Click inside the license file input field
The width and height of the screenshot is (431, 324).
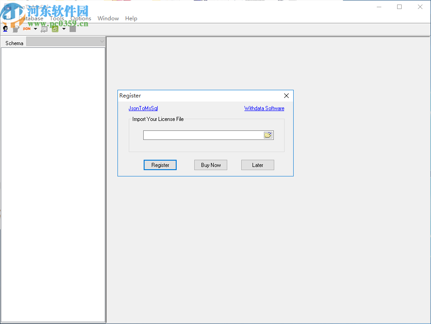pos(203,135)
